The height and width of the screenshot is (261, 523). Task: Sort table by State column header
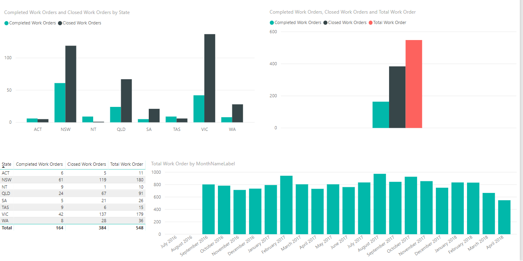click(6, 164)
